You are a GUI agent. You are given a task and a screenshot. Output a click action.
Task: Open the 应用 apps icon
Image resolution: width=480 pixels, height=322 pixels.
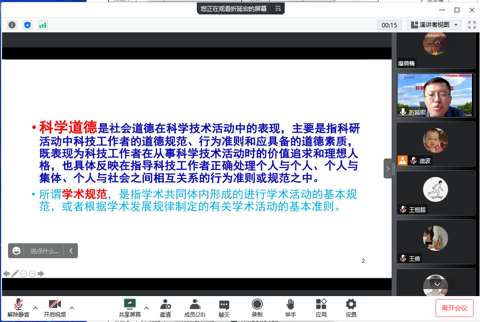pos(321,308)
